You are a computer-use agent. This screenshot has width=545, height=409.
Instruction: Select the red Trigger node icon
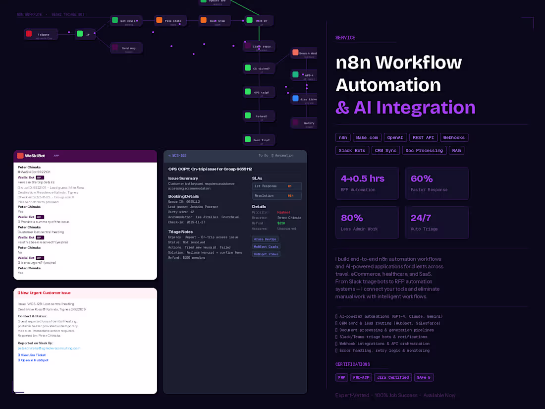[29, 34]
